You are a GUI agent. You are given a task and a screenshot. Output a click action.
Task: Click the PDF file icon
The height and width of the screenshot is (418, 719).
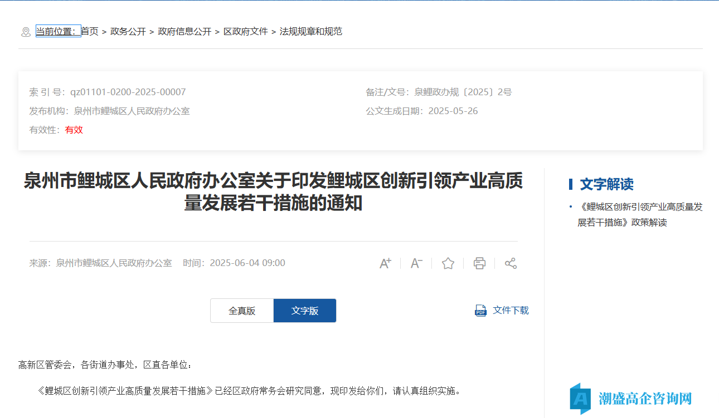480,311
